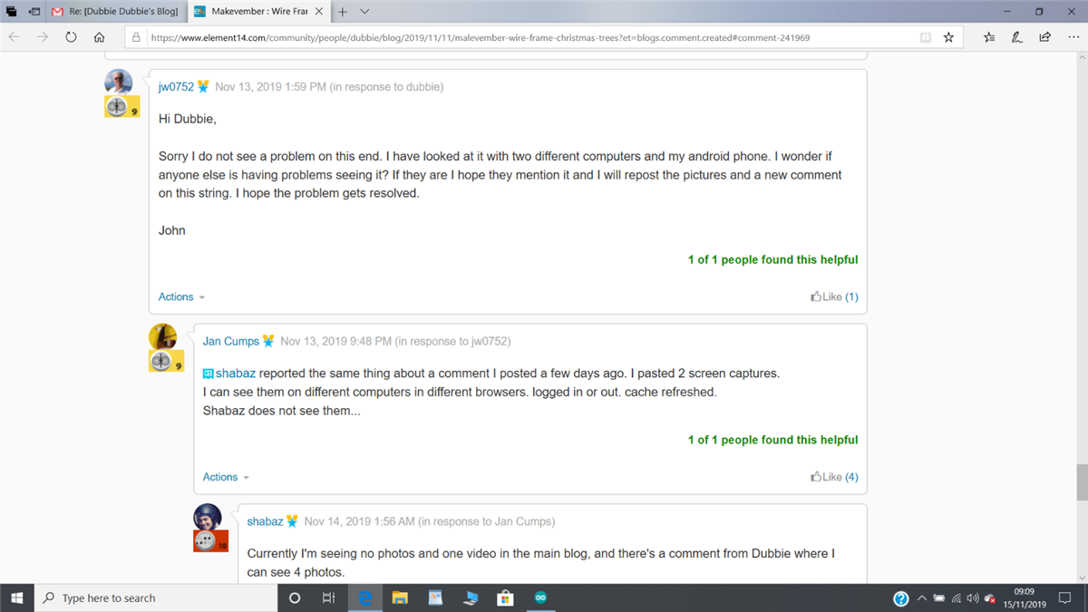The height and width of the screenshot is (612, 1088).
Task: Open a new browser tab
Action: pos(343,12)
